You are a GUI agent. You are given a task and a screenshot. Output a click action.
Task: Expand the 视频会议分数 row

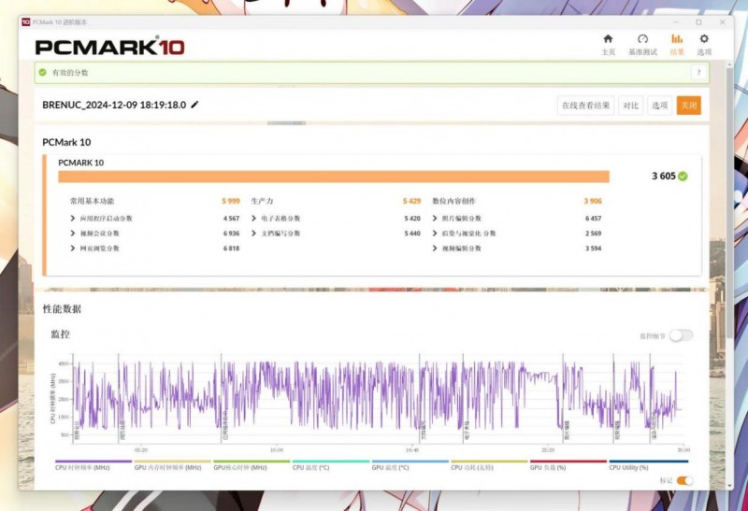coord(73,234)
